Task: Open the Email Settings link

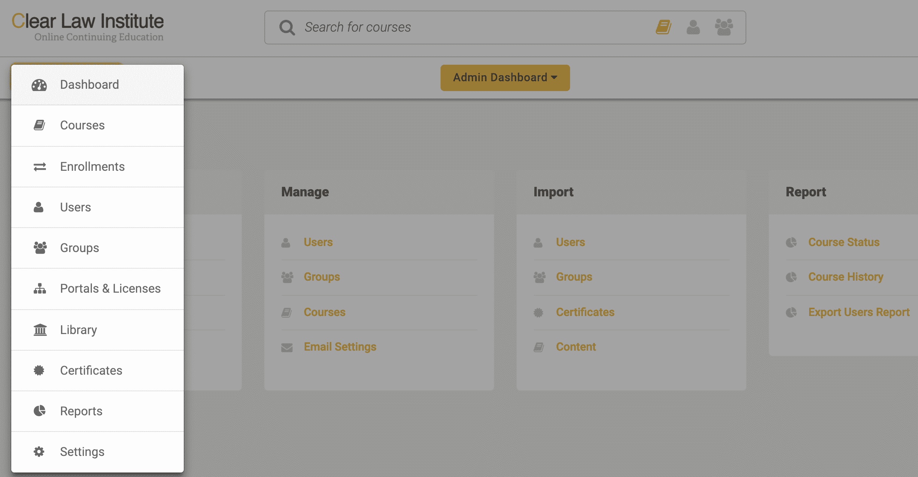Action: pyautogui.click(x=340, y=347)
